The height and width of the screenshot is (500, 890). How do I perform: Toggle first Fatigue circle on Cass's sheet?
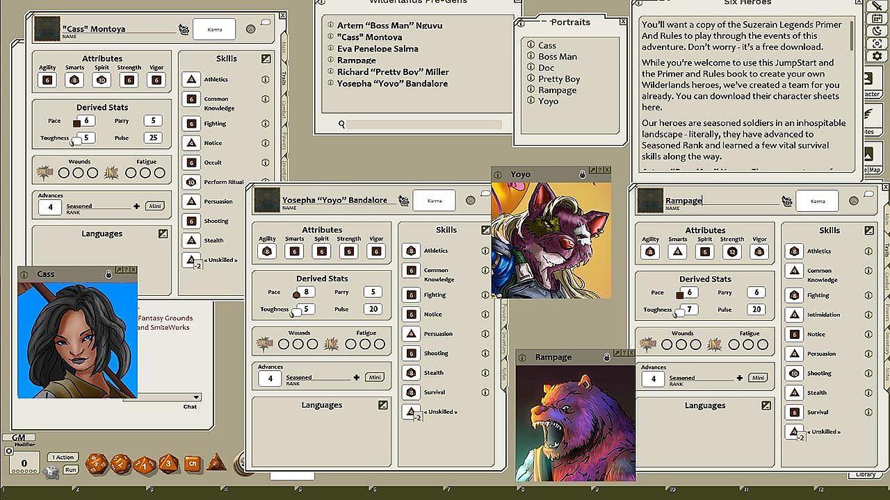130,173
